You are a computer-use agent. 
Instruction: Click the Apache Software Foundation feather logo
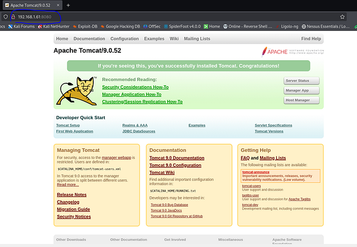click(293, 52)
